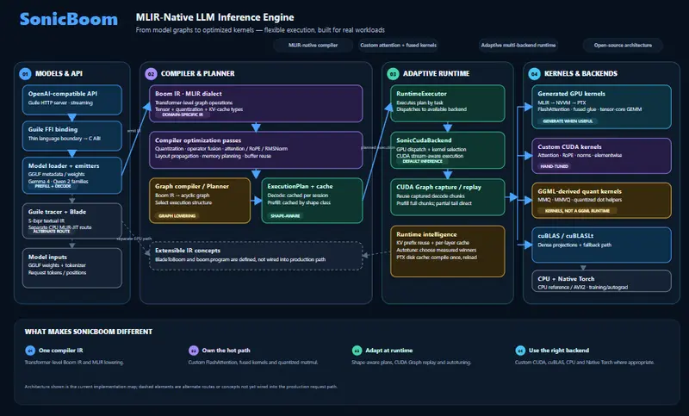689x416 pixels.
Task: Click the Architecture shown footnote at the bottom
Action: (x=181, y=387)
